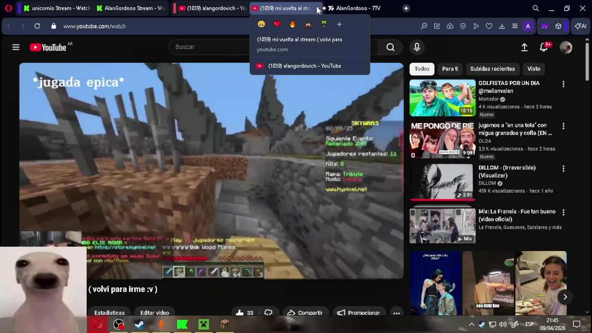Open the downloads icon in toolbar
Screen dimensions: 592x333
coord(502,26)
